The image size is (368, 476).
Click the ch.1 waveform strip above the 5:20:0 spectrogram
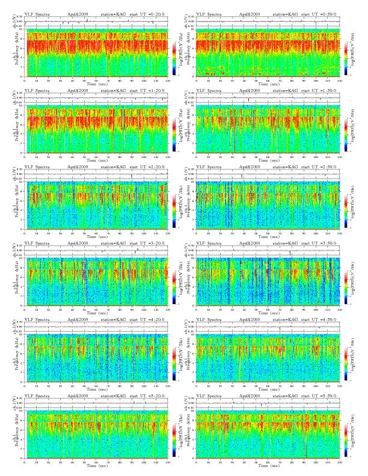pyautogui.click(x=96, y=403)
